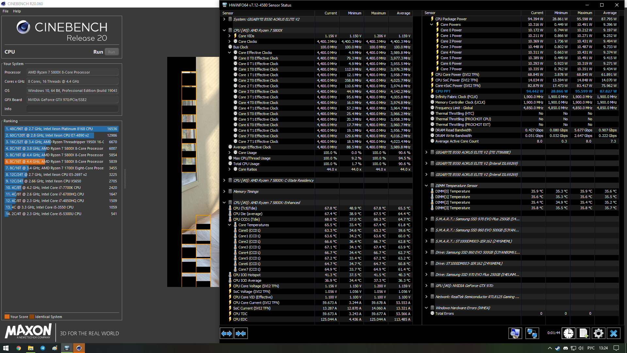Click the collapse columns arrows icon in HWiNFO
Screen dimensions: 627x353
(x=241, y=333)
